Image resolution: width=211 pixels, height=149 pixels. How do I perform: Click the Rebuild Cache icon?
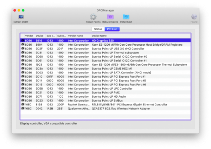click(110, 17)
